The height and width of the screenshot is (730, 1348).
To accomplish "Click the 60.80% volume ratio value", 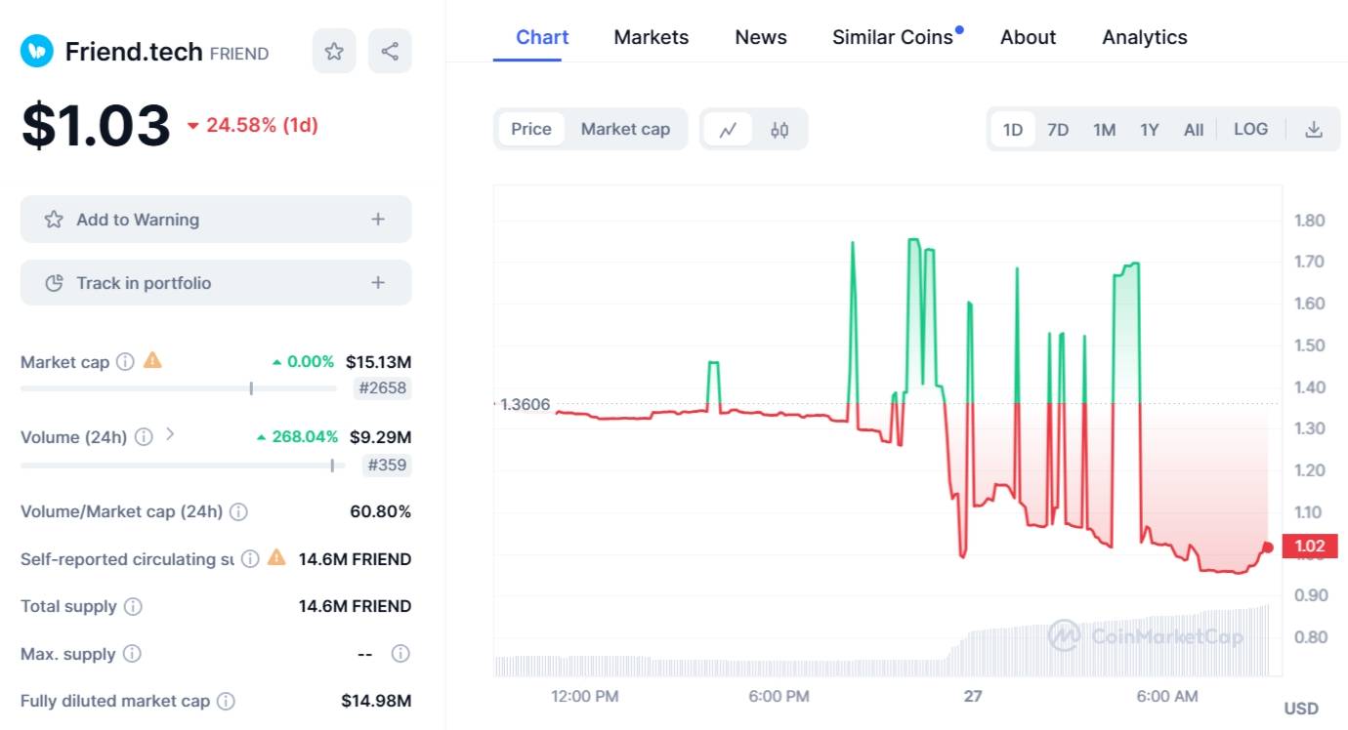I will coord(380,511).
